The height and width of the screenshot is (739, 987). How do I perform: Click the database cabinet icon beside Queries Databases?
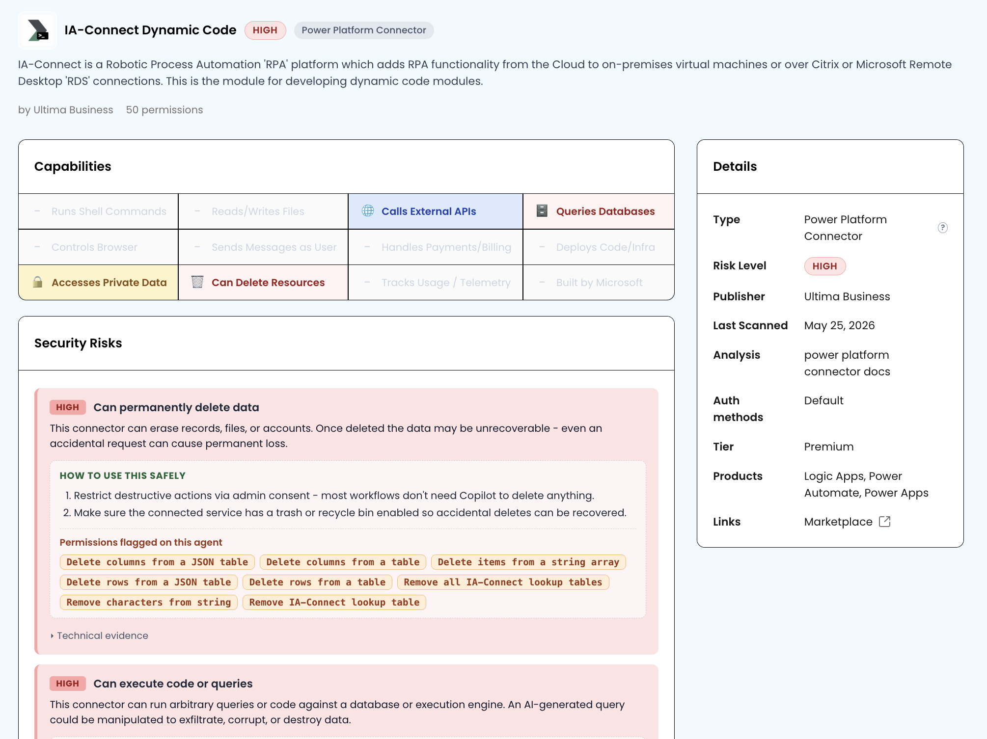(x=542, y=211)
